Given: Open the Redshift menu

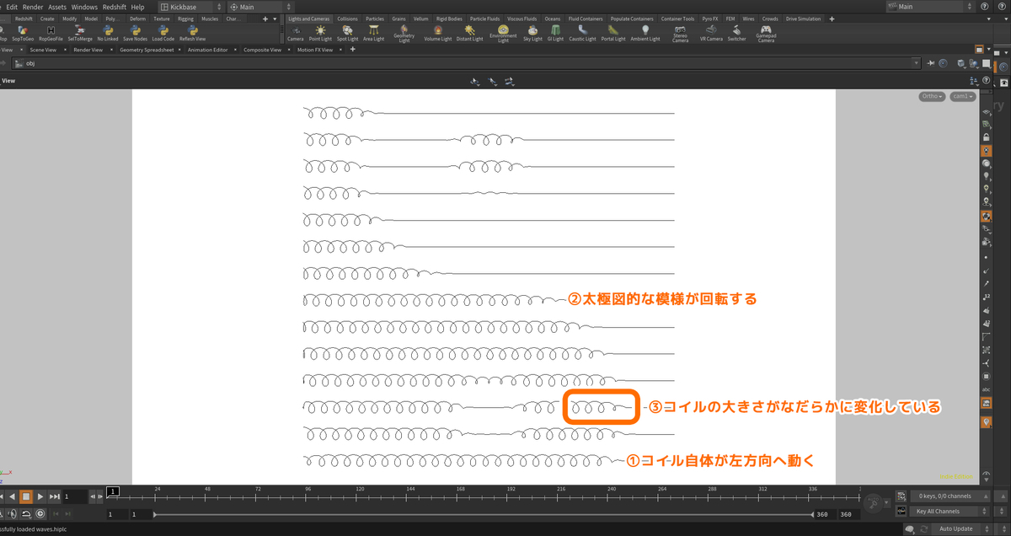Looking at the screenshot, I should [115, 7].
